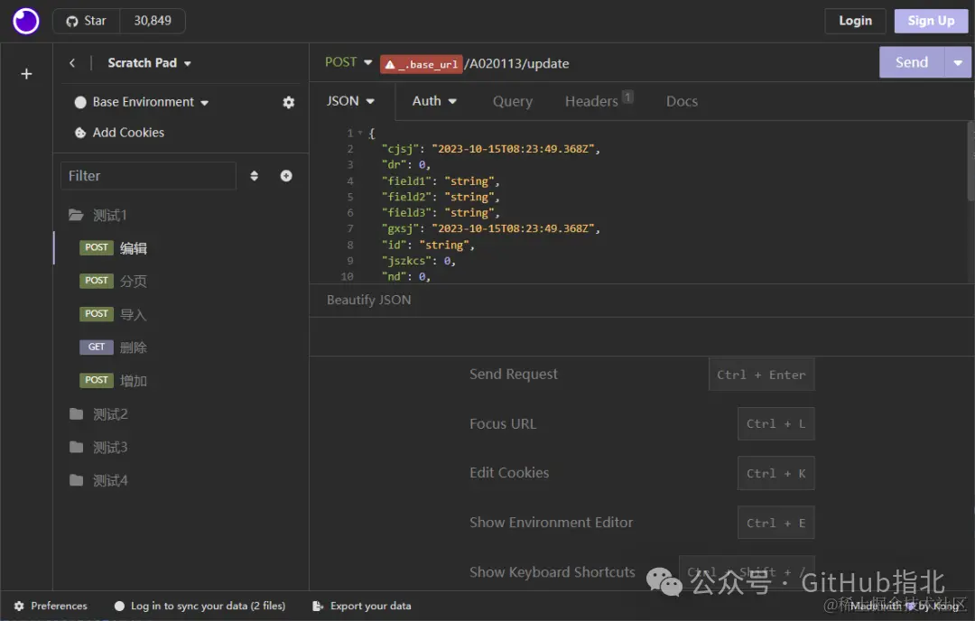Expand the 测试3 folder
The width and height of the screenshot is (975, 621).
click(x=98, y=447)
